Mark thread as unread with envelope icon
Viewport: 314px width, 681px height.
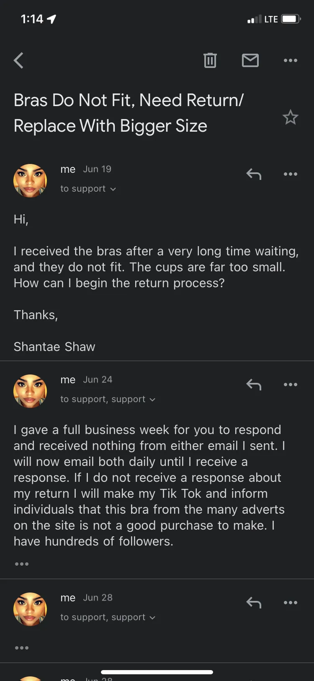pos(250,60)
